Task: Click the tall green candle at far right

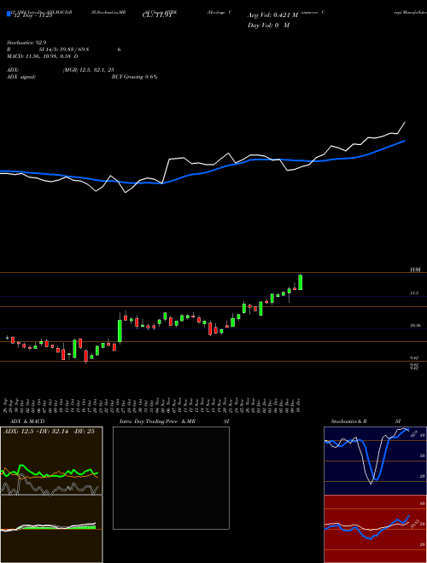Action: pos(300,282)
